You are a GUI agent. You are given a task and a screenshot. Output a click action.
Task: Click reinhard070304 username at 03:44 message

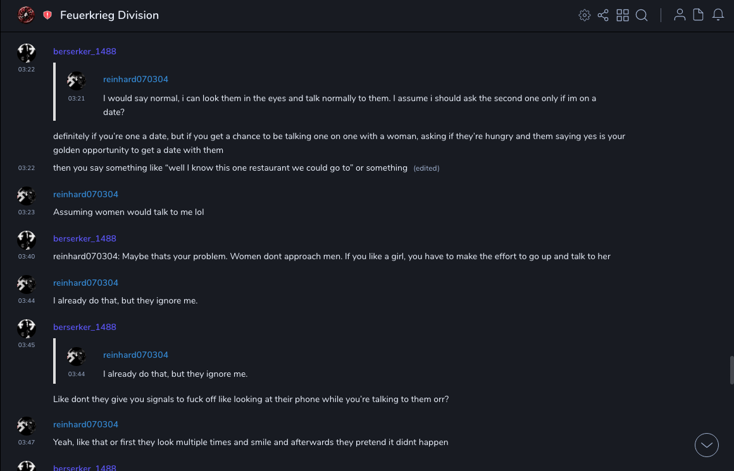coord(85,283)
